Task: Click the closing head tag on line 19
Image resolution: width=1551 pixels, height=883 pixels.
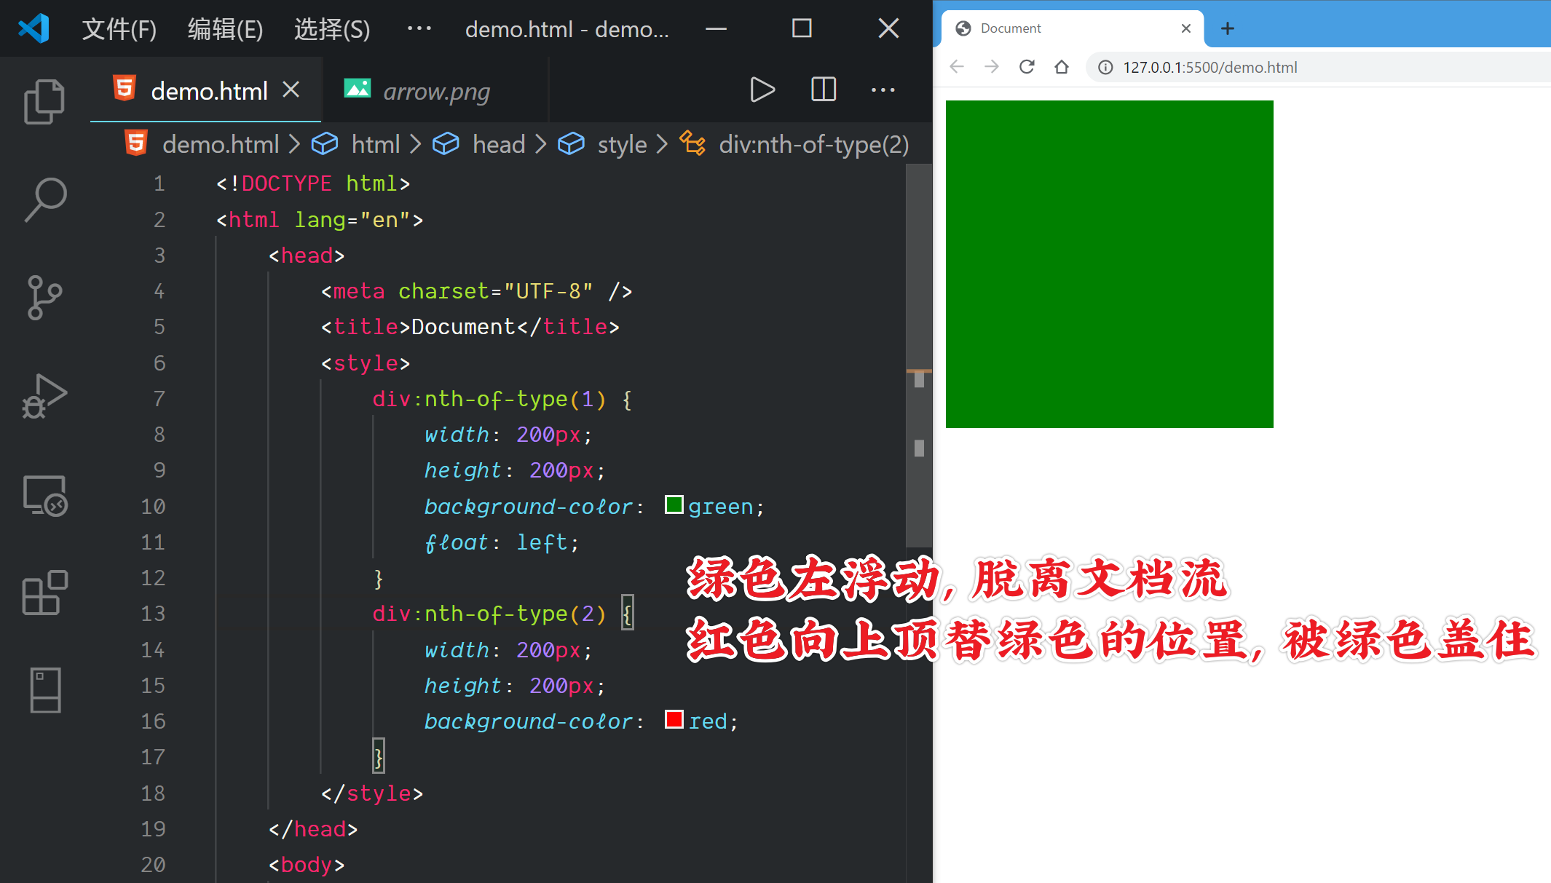Action: tap(313, 828)
